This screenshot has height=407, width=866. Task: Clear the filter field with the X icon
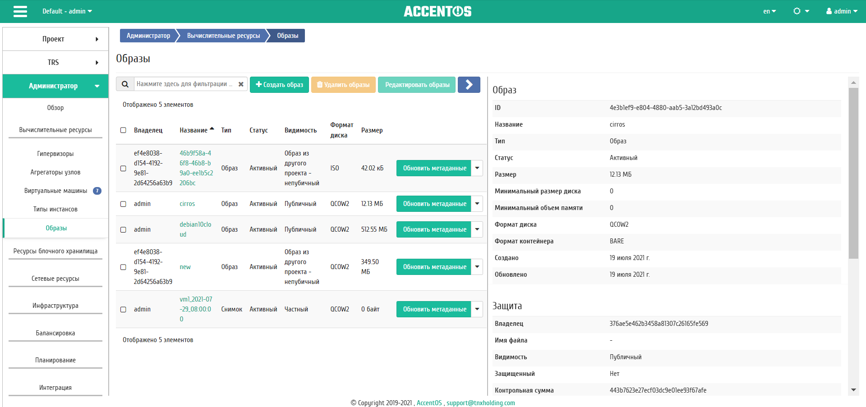coord(241,84)
